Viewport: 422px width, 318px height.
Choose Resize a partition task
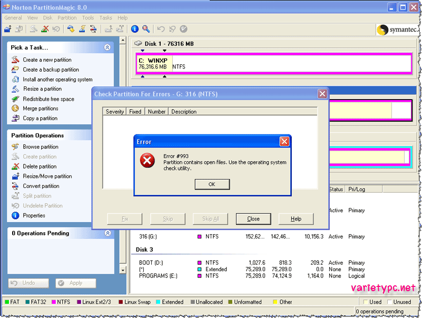pyautogui.click(x=42, y=89)
